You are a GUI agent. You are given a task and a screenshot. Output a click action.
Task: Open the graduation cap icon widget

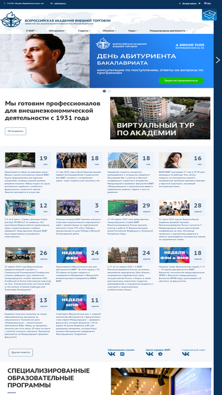209,15
